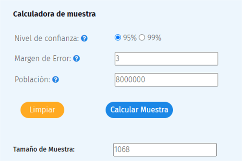This screenshot has width=242, height=161.
Task: Click the 95% text label
Action: pos(130,38)
